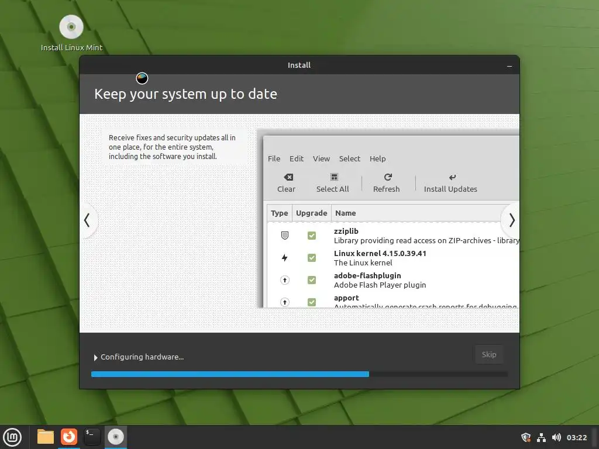Open the update manager shield tray icon

point(526,437)
